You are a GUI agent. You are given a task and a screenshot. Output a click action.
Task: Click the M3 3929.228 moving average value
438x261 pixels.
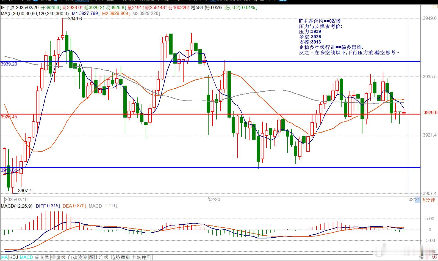click(146, 13)
